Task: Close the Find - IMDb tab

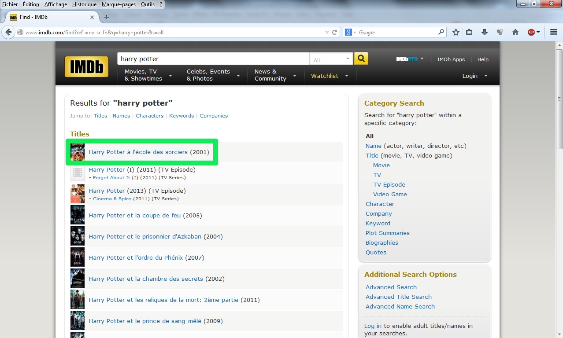Action: (x=92, y=17)
